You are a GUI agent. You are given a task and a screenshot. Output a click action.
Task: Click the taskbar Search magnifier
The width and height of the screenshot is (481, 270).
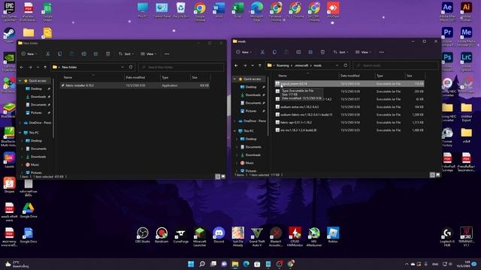[202, 264]
